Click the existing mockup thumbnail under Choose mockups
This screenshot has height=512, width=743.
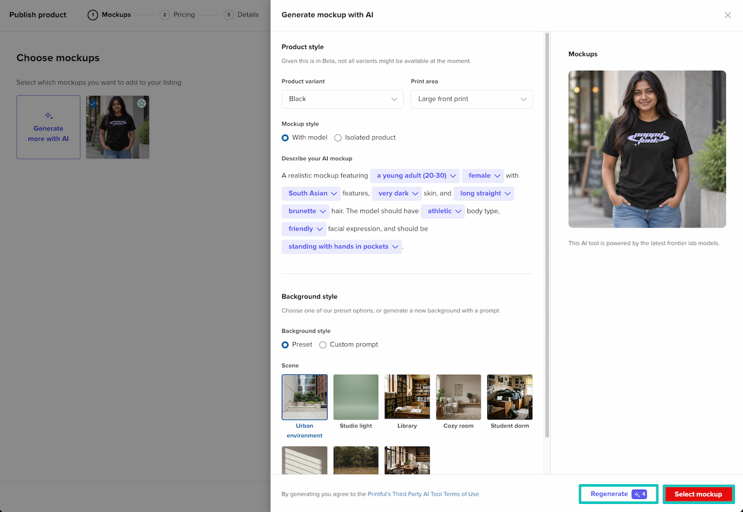118,127
